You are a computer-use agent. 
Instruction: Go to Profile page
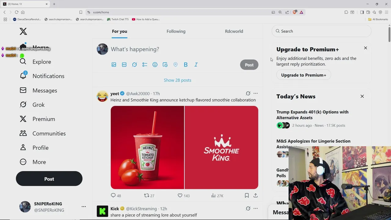tap(34, 148)
